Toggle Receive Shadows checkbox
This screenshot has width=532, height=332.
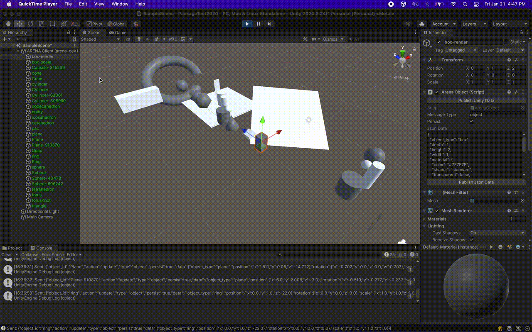(x=471, y=240)
